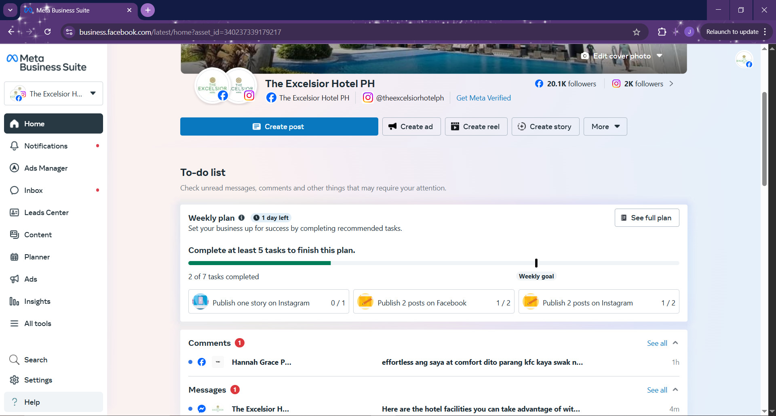Click the page vertical scrollbar
The width and height of the screenshot is (776, 416).
[x=764, y=139]
